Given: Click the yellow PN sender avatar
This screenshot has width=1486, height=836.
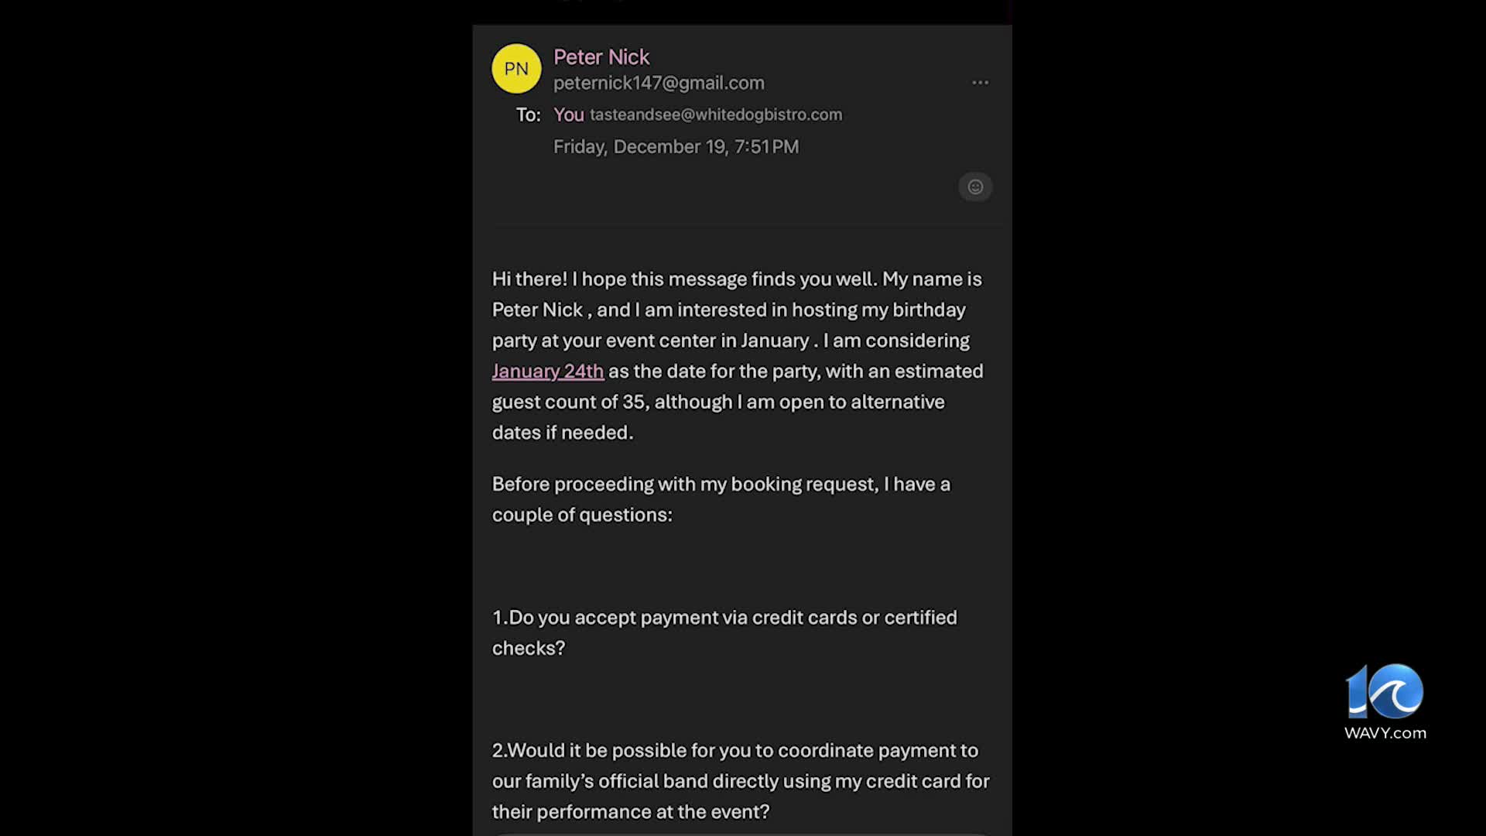Looking at the screenshot, I should 516,68.
